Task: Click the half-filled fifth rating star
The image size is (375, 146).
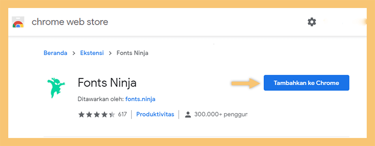Action: (112, 115)
